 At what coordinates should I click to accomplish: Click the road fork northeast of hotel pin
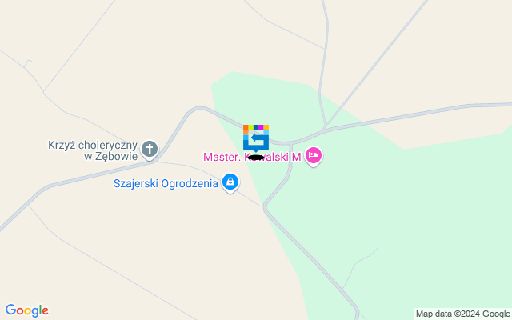pyautogui.click(x=325, y=128)
